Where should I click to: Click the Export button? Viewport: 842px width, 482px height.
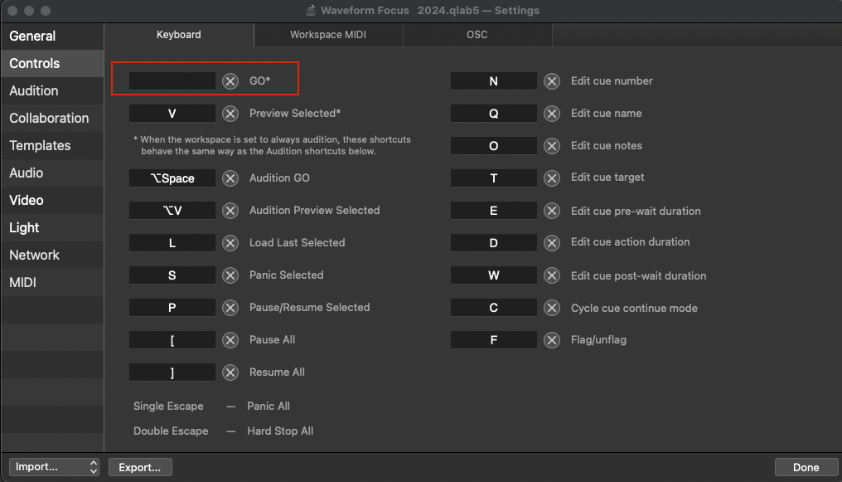[140, 467]
